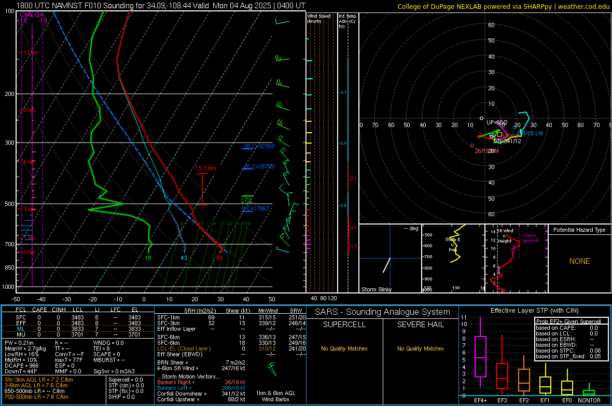This screenshot has width=612, height=406.
Task: Click the Prob EF2+ Given Supercell heading
Action: point(568,321)
